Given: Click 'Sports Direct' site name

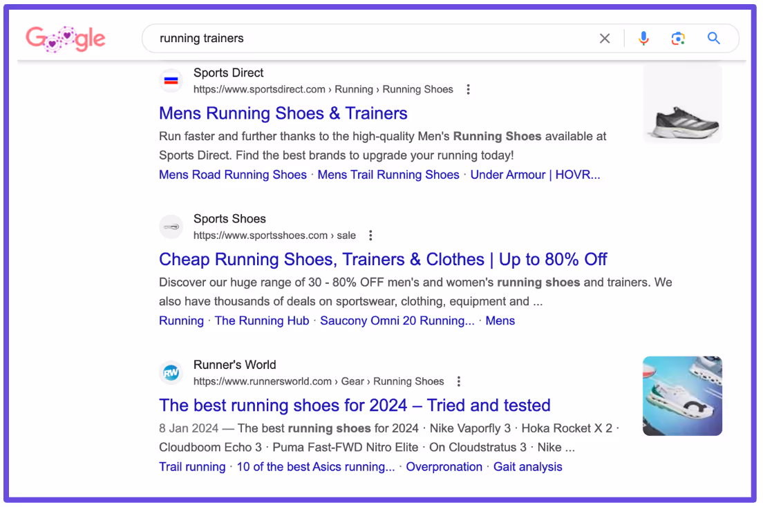Looking at the screenshot, I should 228,73.
